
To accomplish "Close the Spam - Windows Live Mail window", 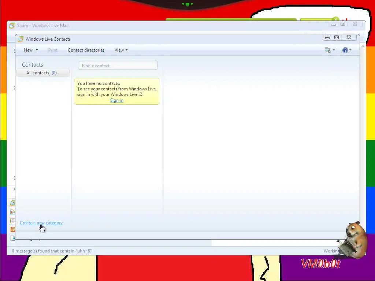I will click(355, 24).
